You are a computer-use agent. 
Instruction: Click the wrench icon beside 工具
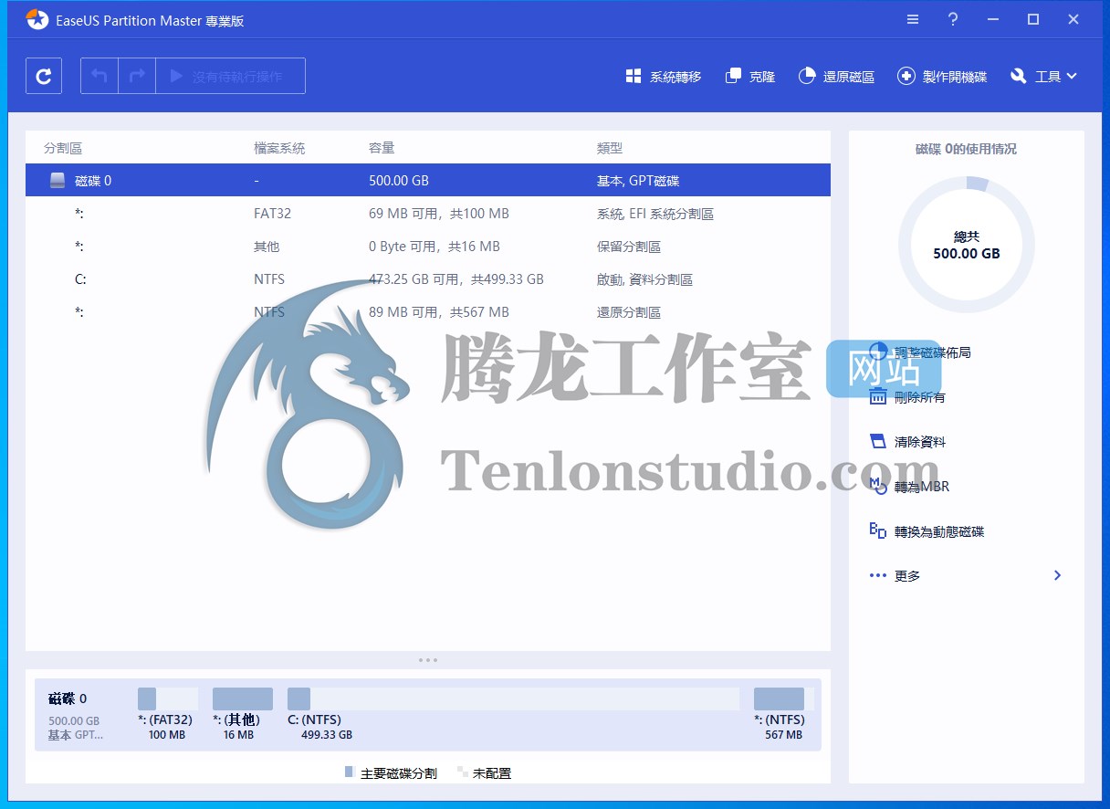[1019, 77]
